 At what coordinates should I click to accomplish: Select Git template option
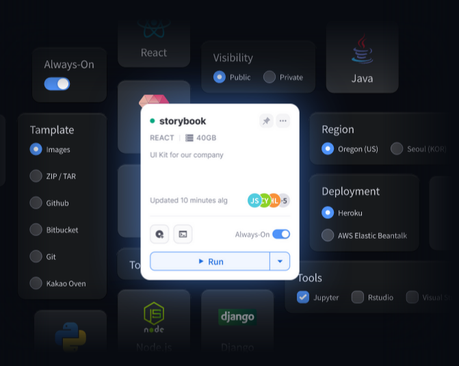point(36,257)
